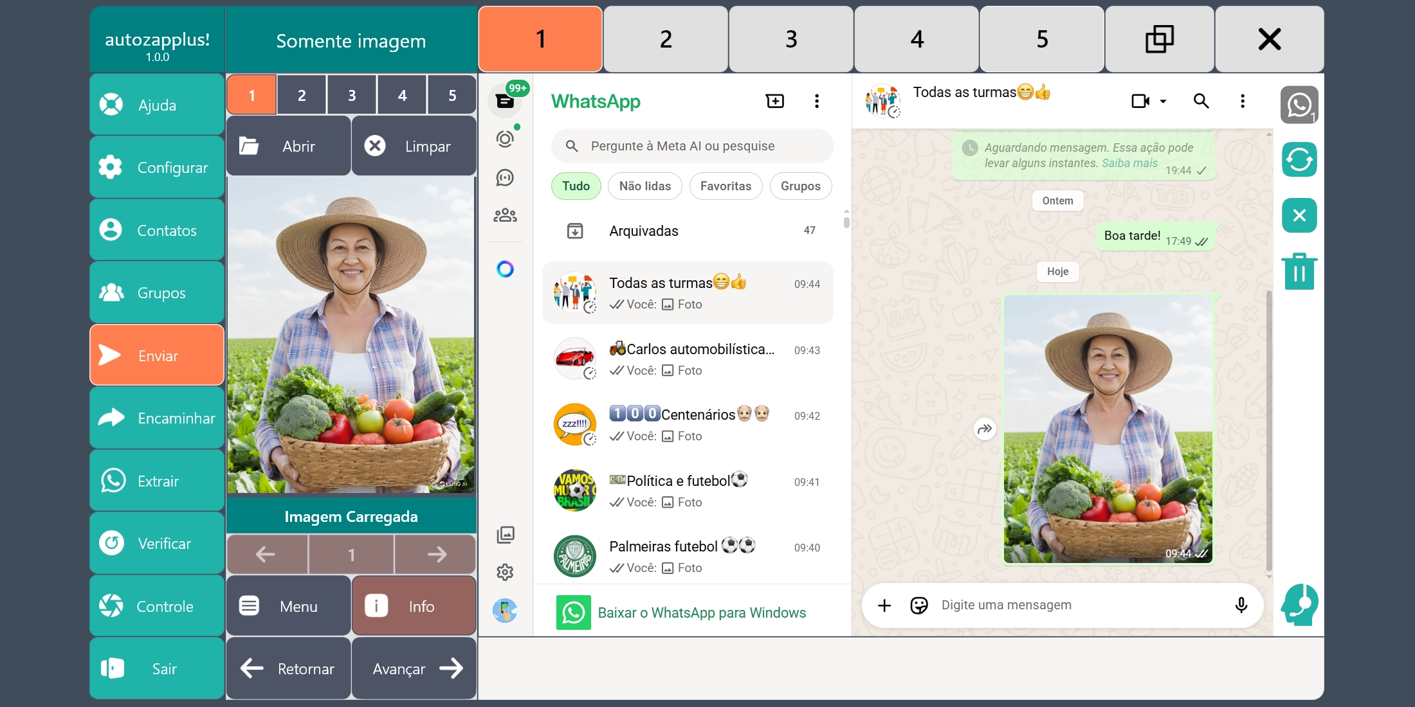Open emoji sticker picker icon
The image size is (1415, 707).
919,605
